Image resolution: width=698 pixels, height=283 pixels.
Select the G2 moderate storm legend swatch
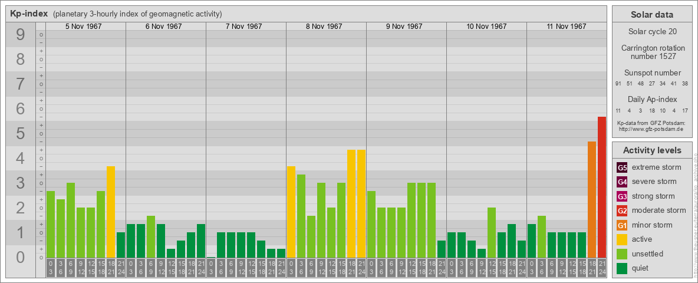(622, 210)
